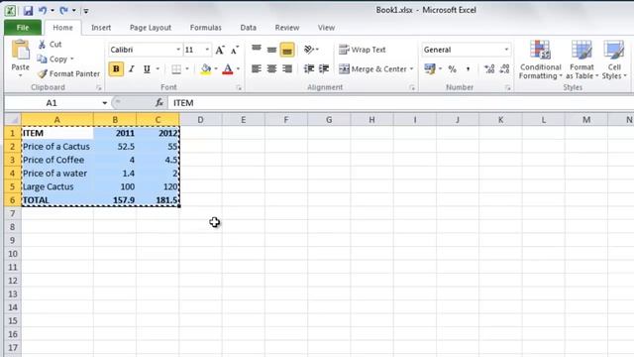Toggle Underline formatting
Screen dimensions: 634x357
(x=147, y=69)
